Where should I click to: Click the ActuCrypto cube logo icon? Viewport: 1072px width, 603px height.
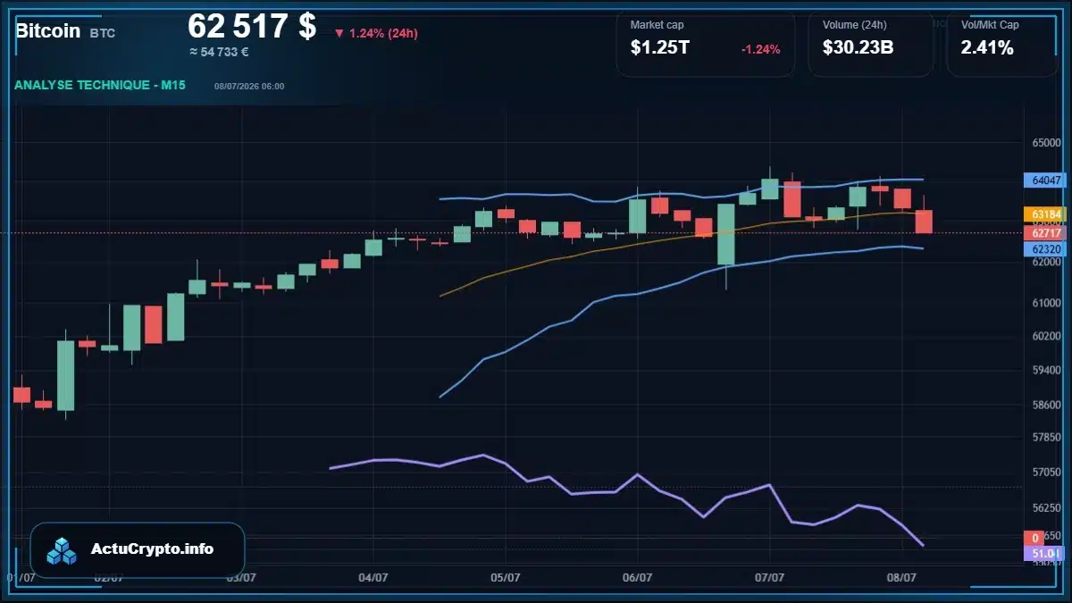pyautogui.click(x=62, y=550)
